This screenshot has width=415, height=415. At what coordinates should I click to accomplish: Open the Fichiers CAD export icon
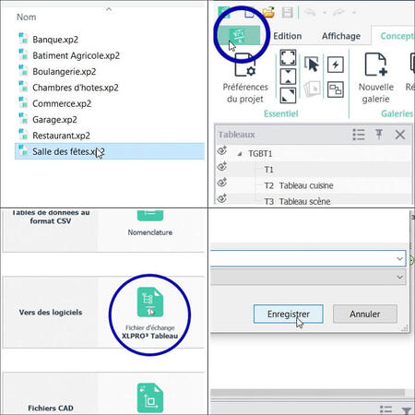[x=150, y=397]
